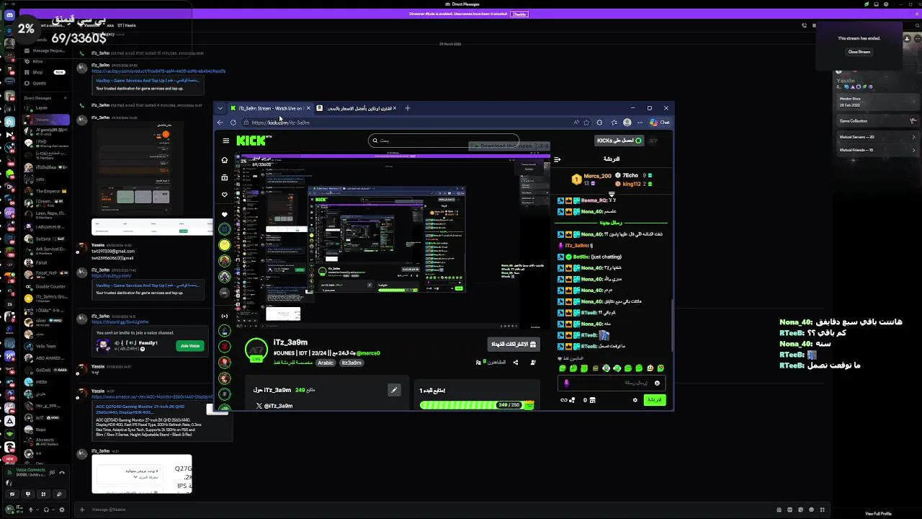Click the Kick stream video player
Screen dimensions: 922x519
pos(393,241)
